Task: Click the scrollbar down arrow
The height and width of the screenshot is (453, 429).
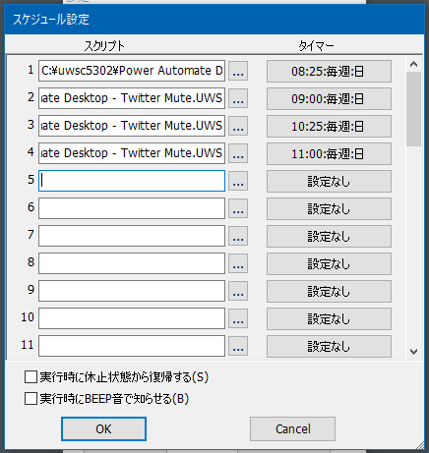Action: (x=413, y=352)
